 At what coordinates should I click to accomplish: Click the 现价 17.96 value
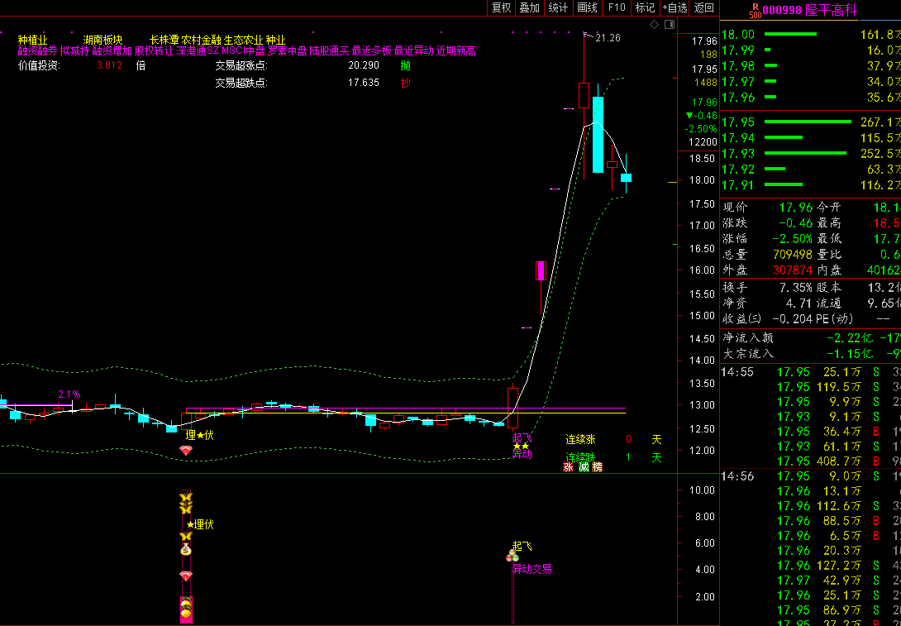796,207
